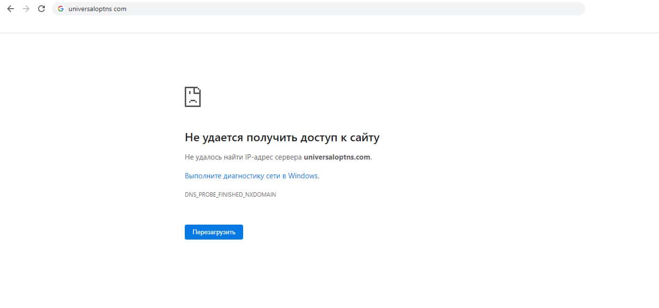Click the heading Не удается получить доступ к сайту
The image size is (659, 308).
click(x=282, y=137)
